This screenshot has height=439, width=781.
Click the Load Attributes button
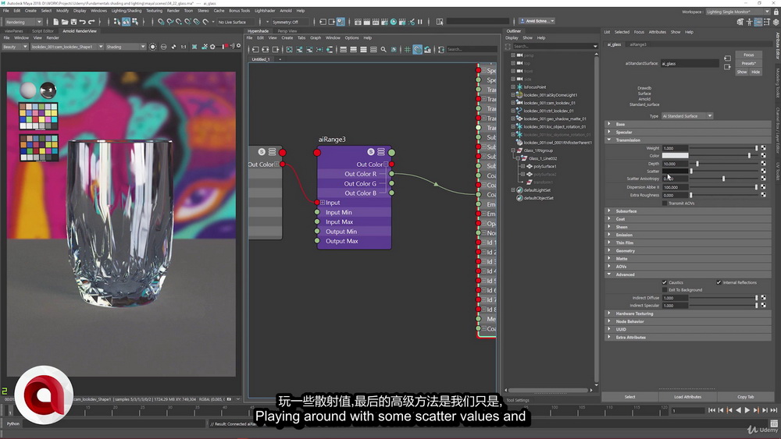pyautogui.click(x=687, y=397)
